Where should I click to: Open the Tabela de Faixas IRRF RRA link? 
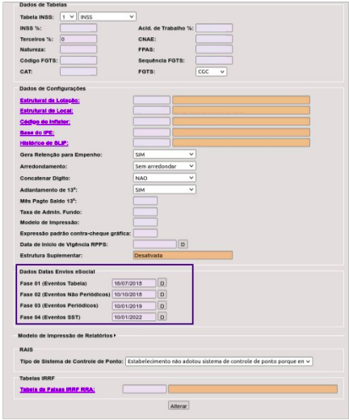coord(57,389)
